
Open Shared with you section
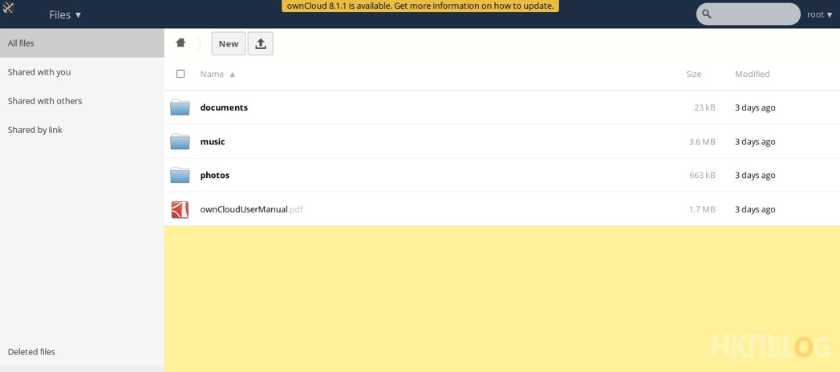pyautogui.click(x=39, y=72)
